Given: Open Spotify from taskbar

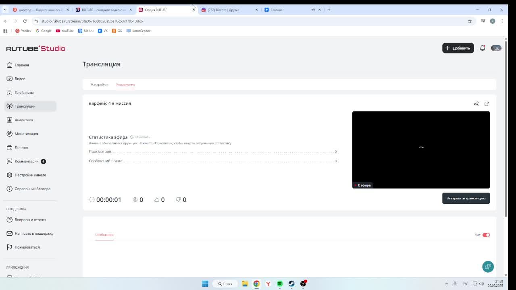Looking at the screenshot, I should (x=280, y=284).
